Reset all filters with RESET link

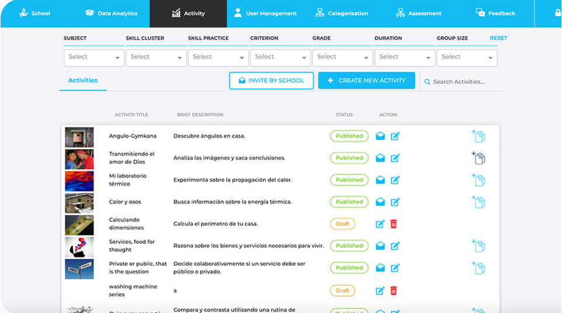[498, 38]
